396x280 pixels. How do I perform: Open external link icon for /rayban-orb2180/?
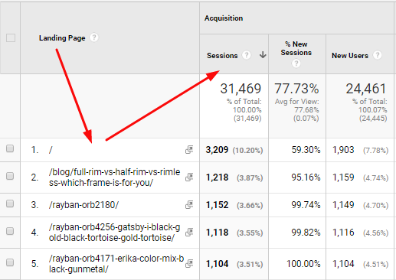[189, 205]
